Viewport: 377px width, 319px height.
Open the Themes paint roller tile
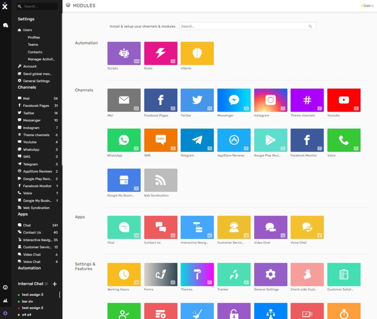pyautogui.click(x=197, y=274)
